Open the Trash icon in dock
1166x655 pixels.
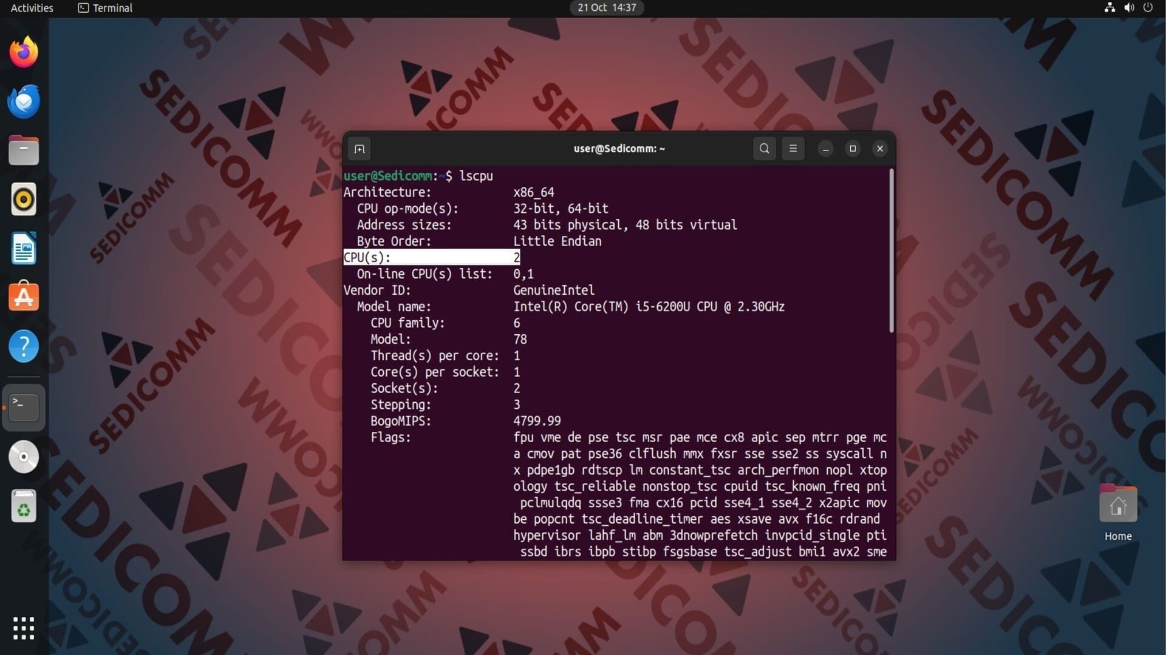pos(24,506)
